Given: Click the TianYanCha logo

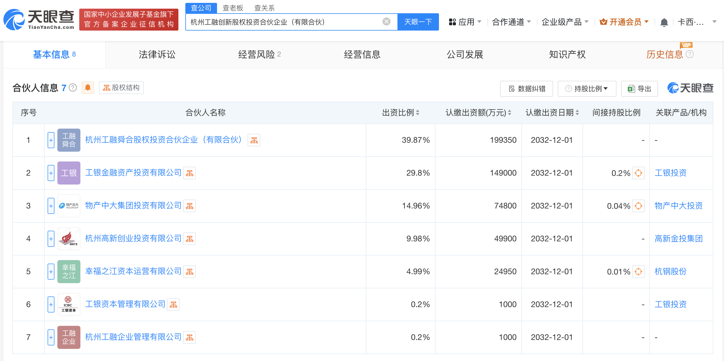Looking at the screenshot, I should coord(39,20).
